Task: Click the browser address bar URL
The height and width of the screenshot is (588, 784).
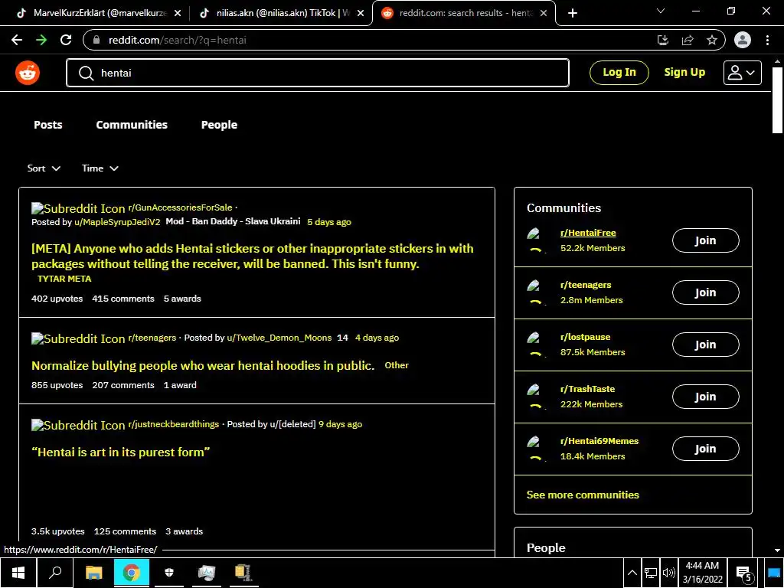Action: pos(178,40)
